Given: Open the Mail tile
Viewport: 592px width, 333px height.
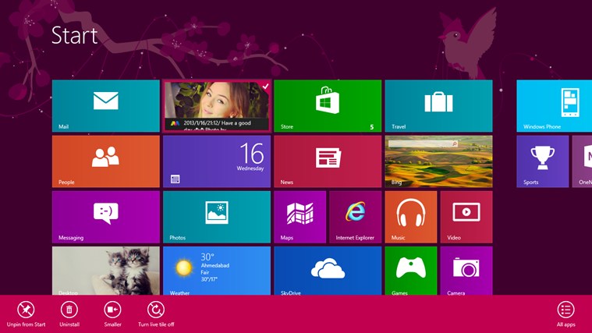Looking at the screenshot, I should 105,105.
